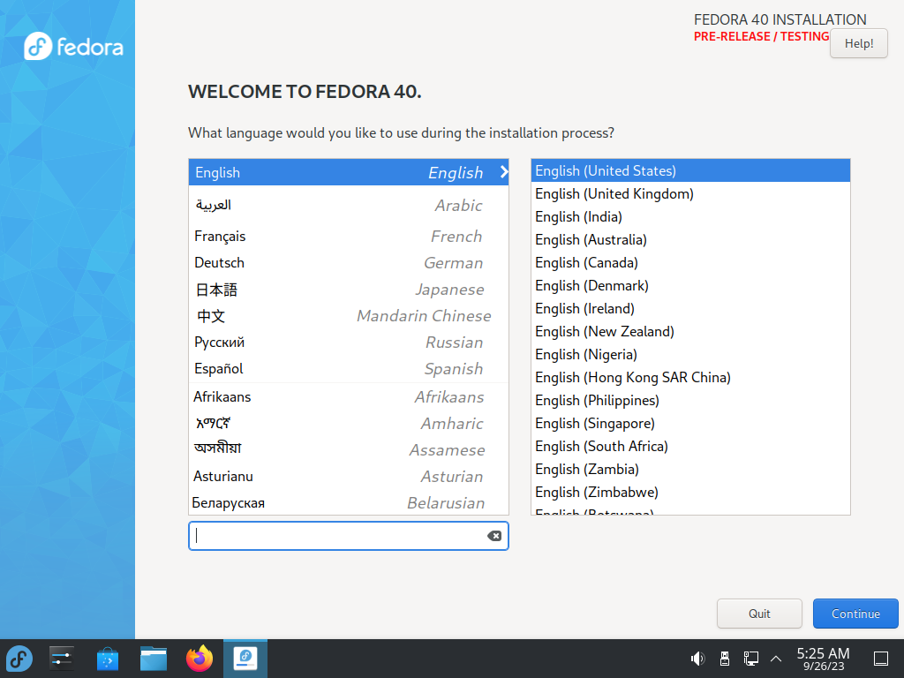Select English (South Africa) locale

click(x=690, y=446)
